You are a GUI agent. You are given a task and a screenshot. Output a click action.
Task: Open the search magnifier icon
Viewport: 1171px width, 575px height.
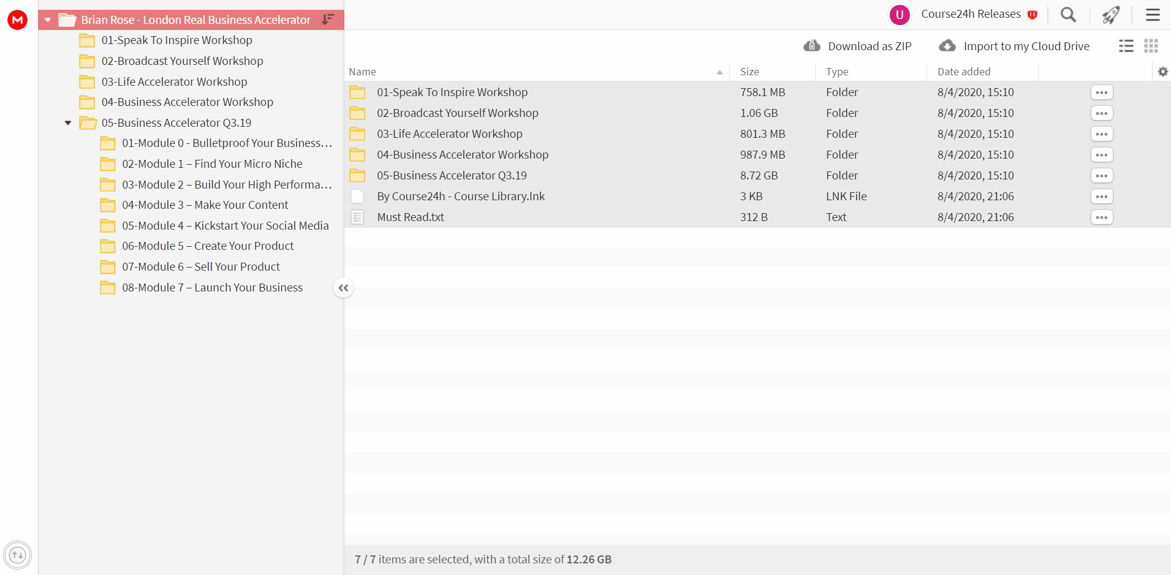[x=1068, y=15]
